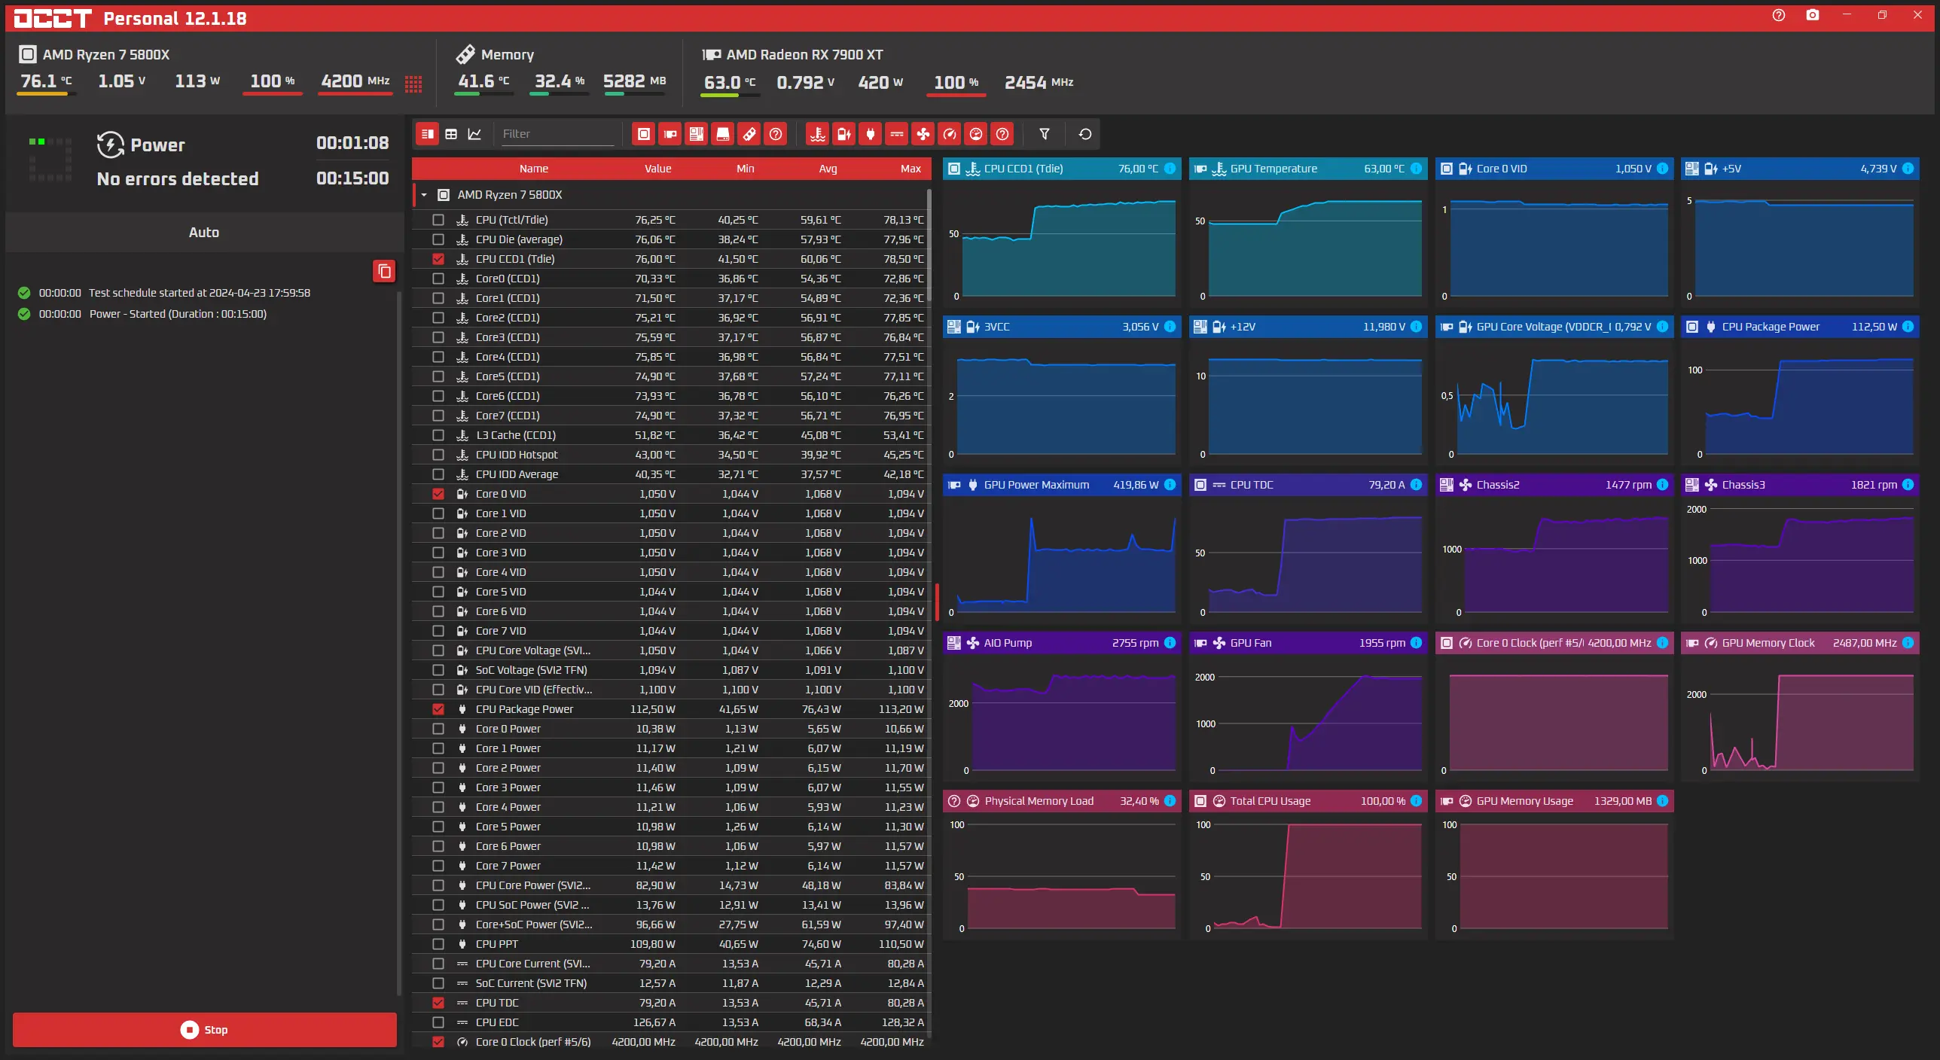Sort the table by Name column

[534, 169]
